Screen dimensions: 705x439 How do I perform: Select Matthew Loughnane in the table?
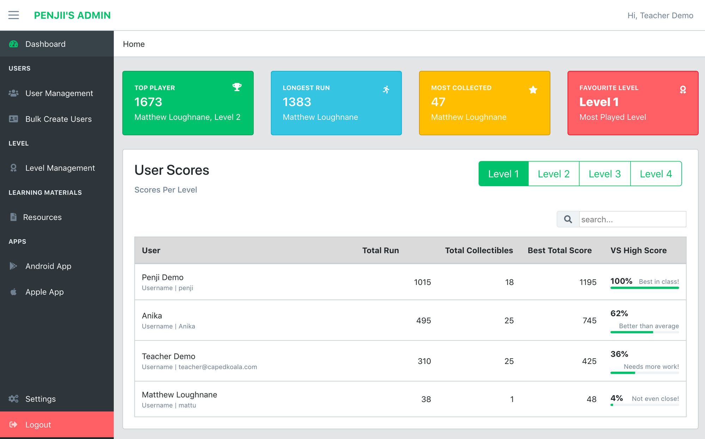(x=179, y=395)
